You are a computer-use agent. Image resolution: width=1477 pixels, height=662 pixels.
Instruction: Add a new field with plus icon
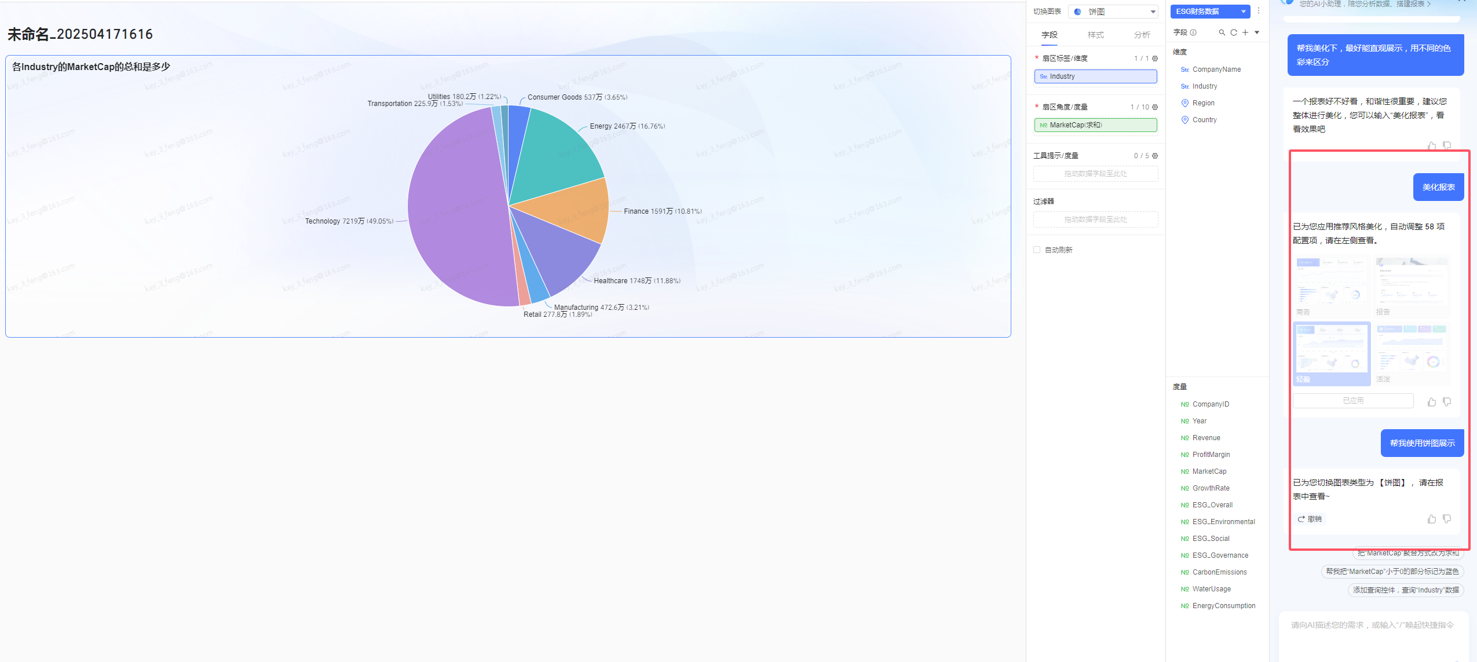[1245, 32]
